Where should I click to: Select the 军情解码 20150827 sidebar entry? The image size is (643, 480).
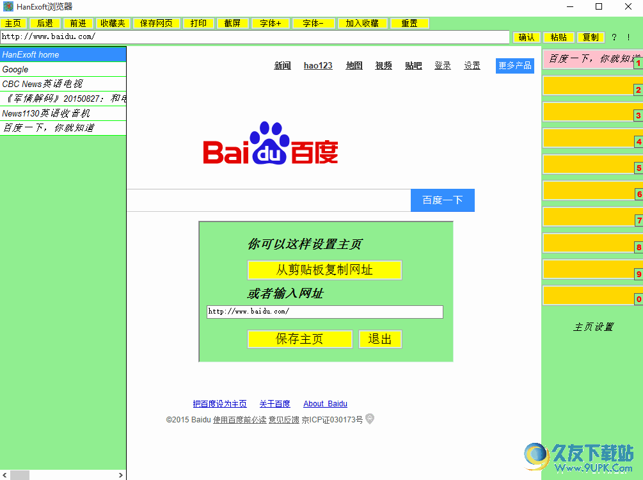pos(63,99)
